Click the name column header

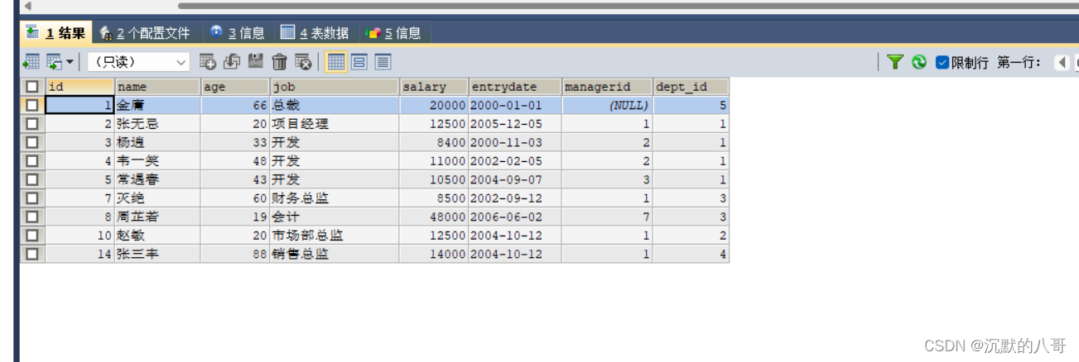pyautogui.click(x=157, y=86)
